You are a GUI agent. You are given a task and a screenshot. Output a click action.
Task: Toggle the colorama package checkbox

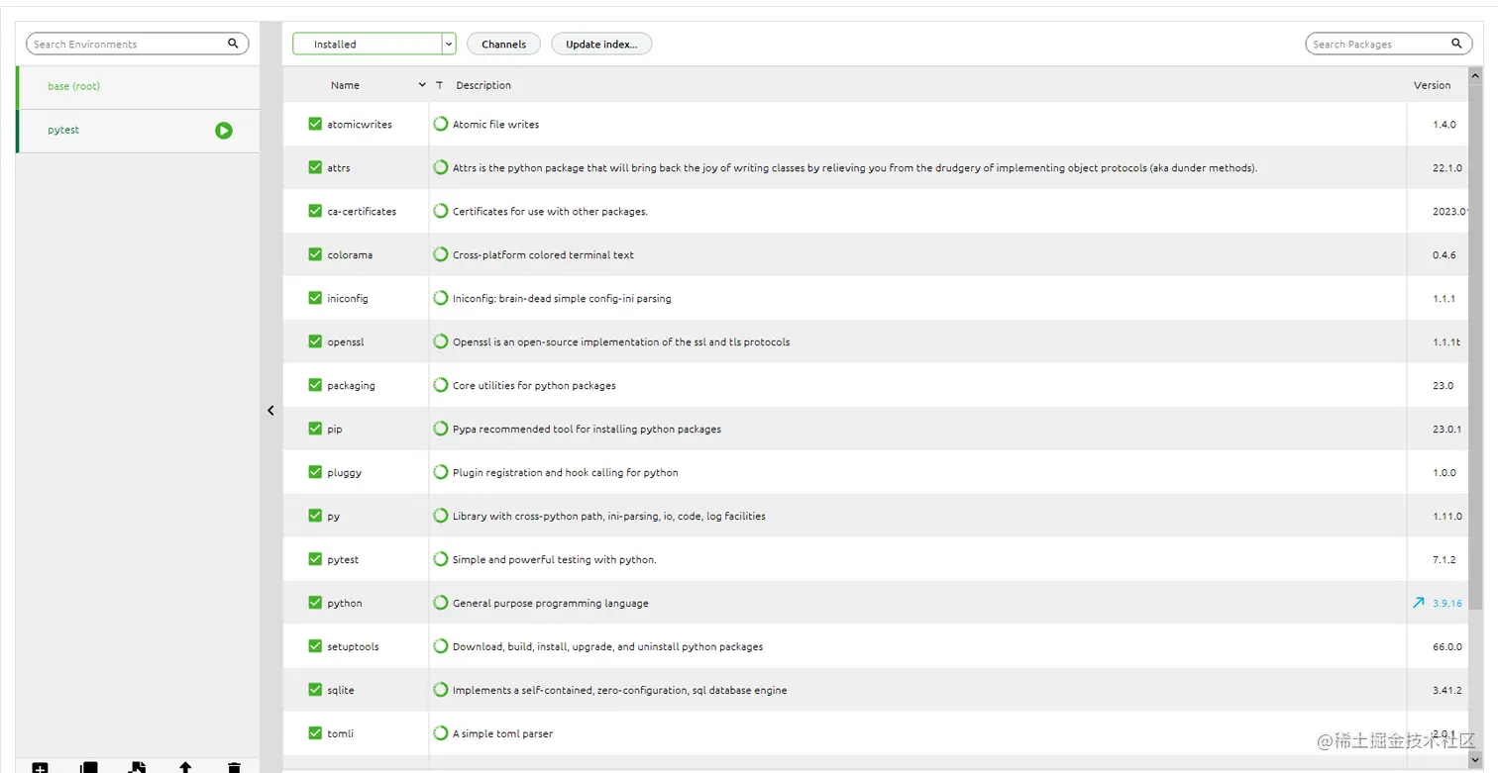(315, 254)
